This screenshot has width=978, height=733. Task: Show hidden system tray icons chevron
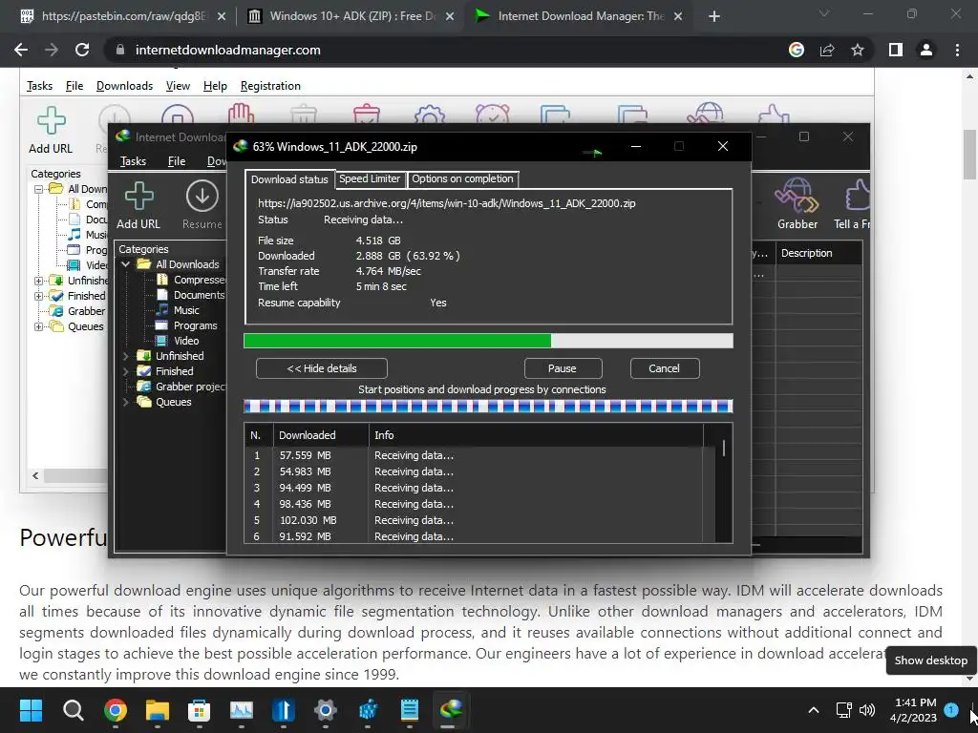[x=814, y=710]
